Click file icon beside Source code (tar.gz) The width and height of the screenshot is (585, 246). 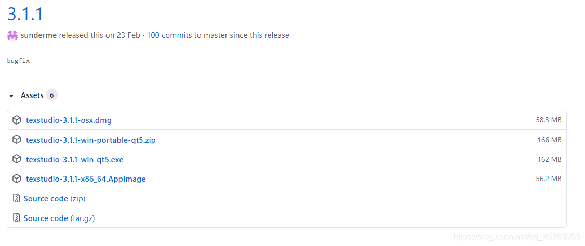[x=17, y=218]
